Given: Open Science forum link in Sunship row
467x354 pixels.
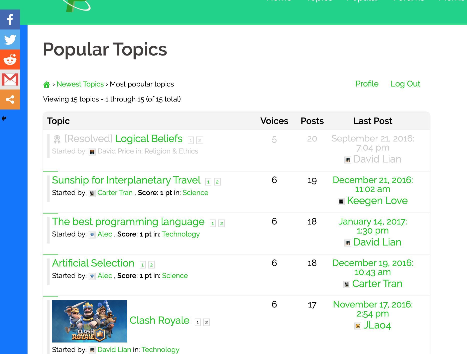Looking at the screenshot, I should (195, 193).
